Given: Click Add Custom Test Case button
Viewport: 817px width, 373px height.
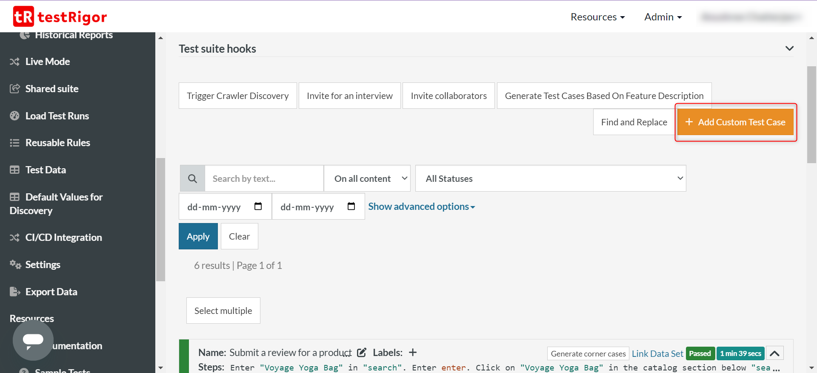Looking at the screenshot, I should tap(735, 122).
